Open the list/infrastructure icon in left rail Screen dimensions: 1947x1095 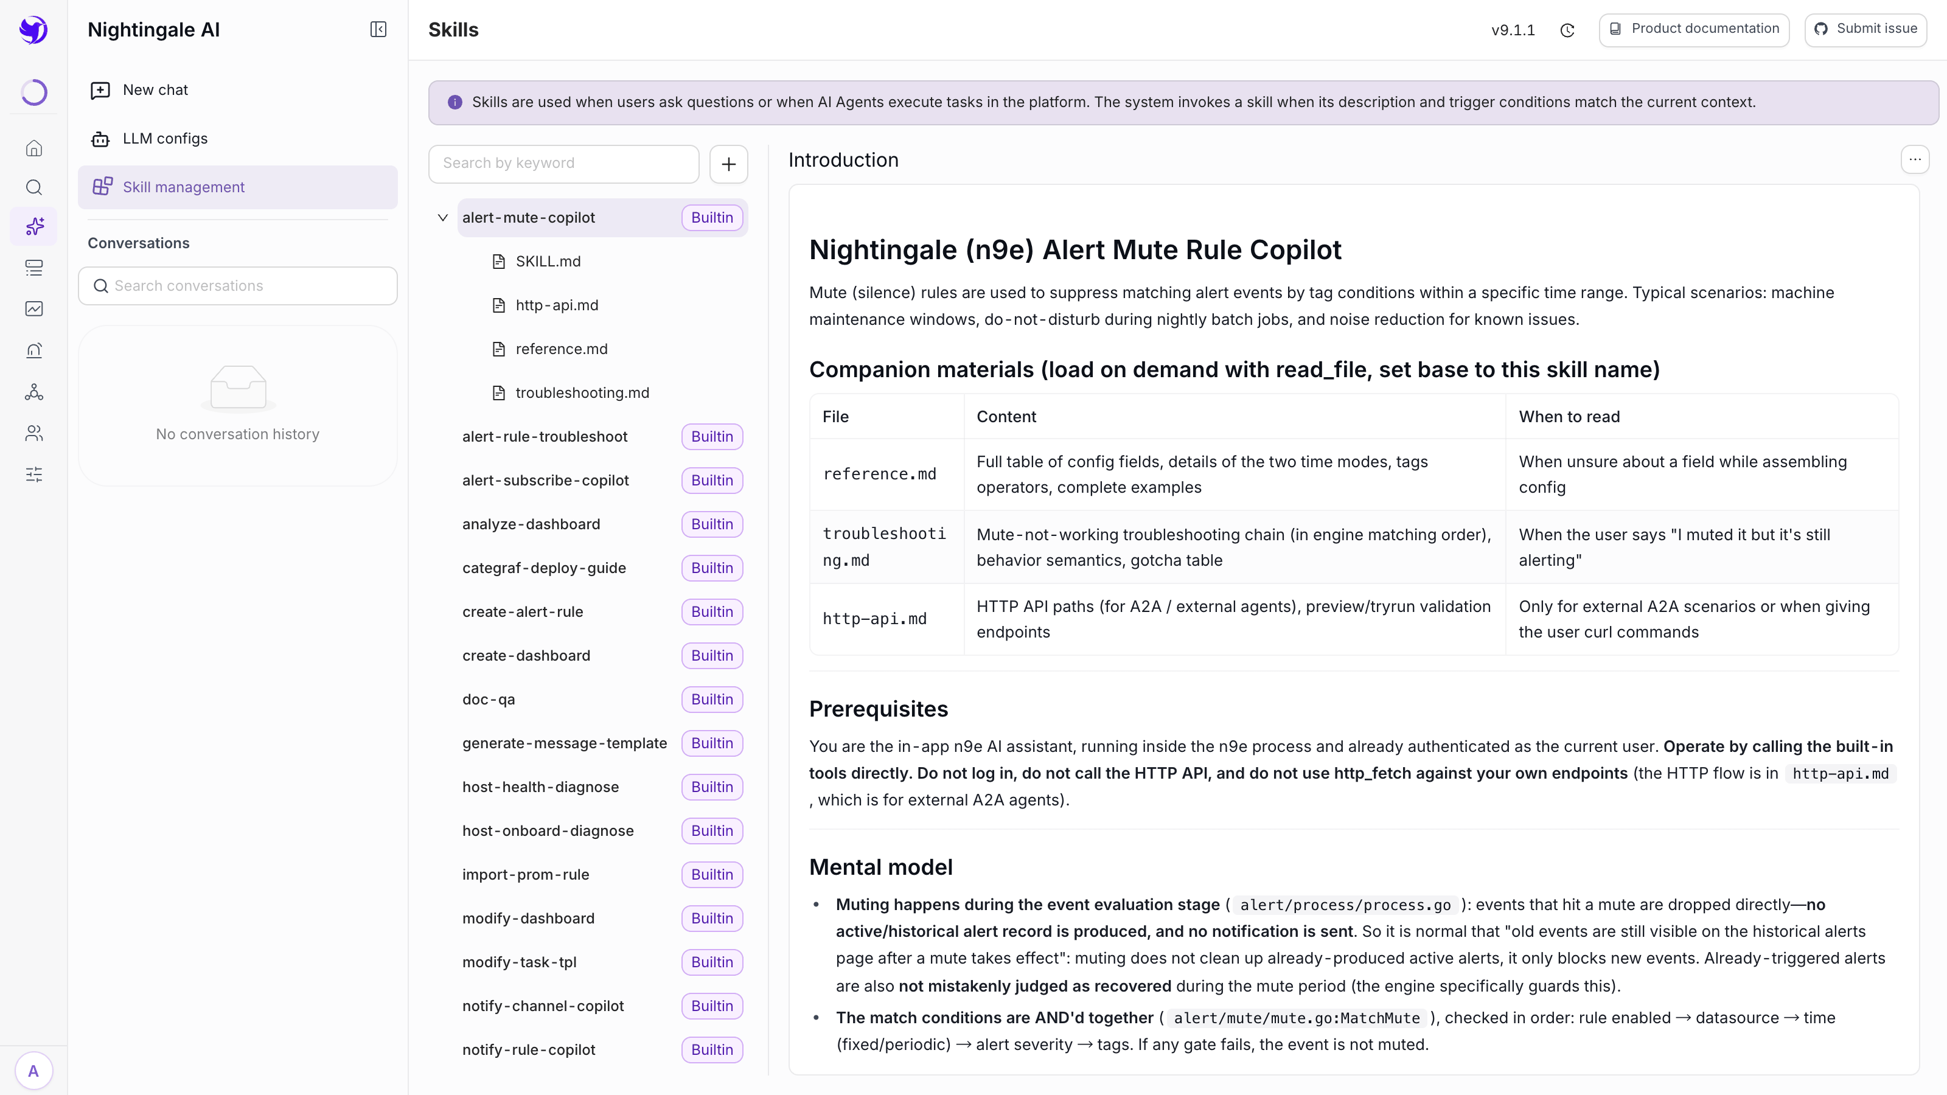[x=34, y=268]
